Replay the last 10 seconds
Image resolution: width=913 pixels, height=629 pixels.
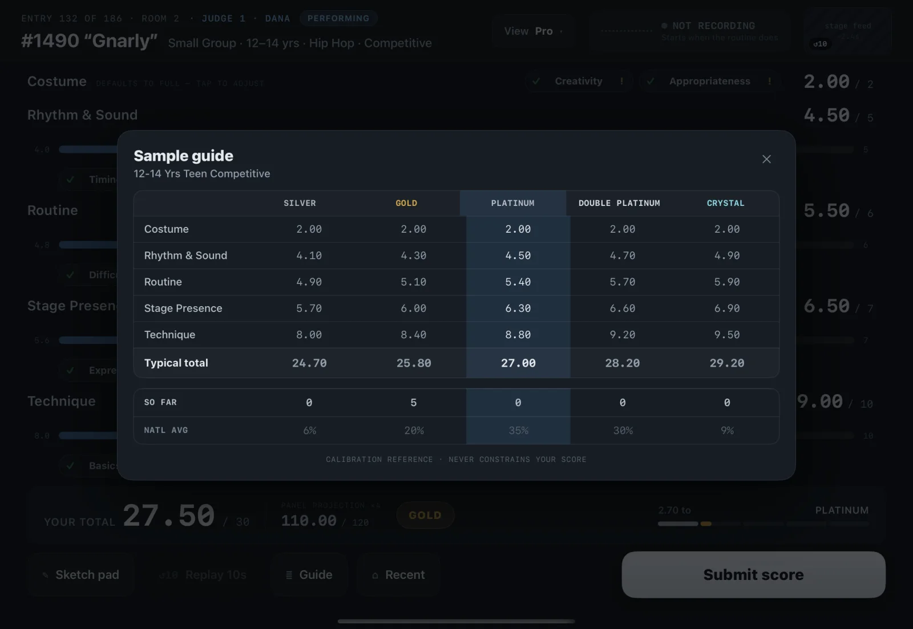pos(203,575)
